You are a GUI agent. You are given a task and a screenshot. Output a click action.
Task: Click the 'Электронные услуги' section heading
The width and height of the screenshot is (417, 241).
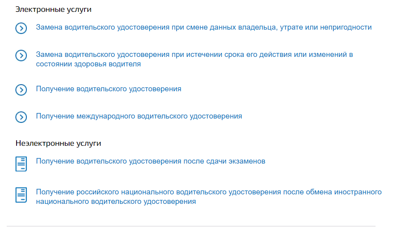[53, 9]
